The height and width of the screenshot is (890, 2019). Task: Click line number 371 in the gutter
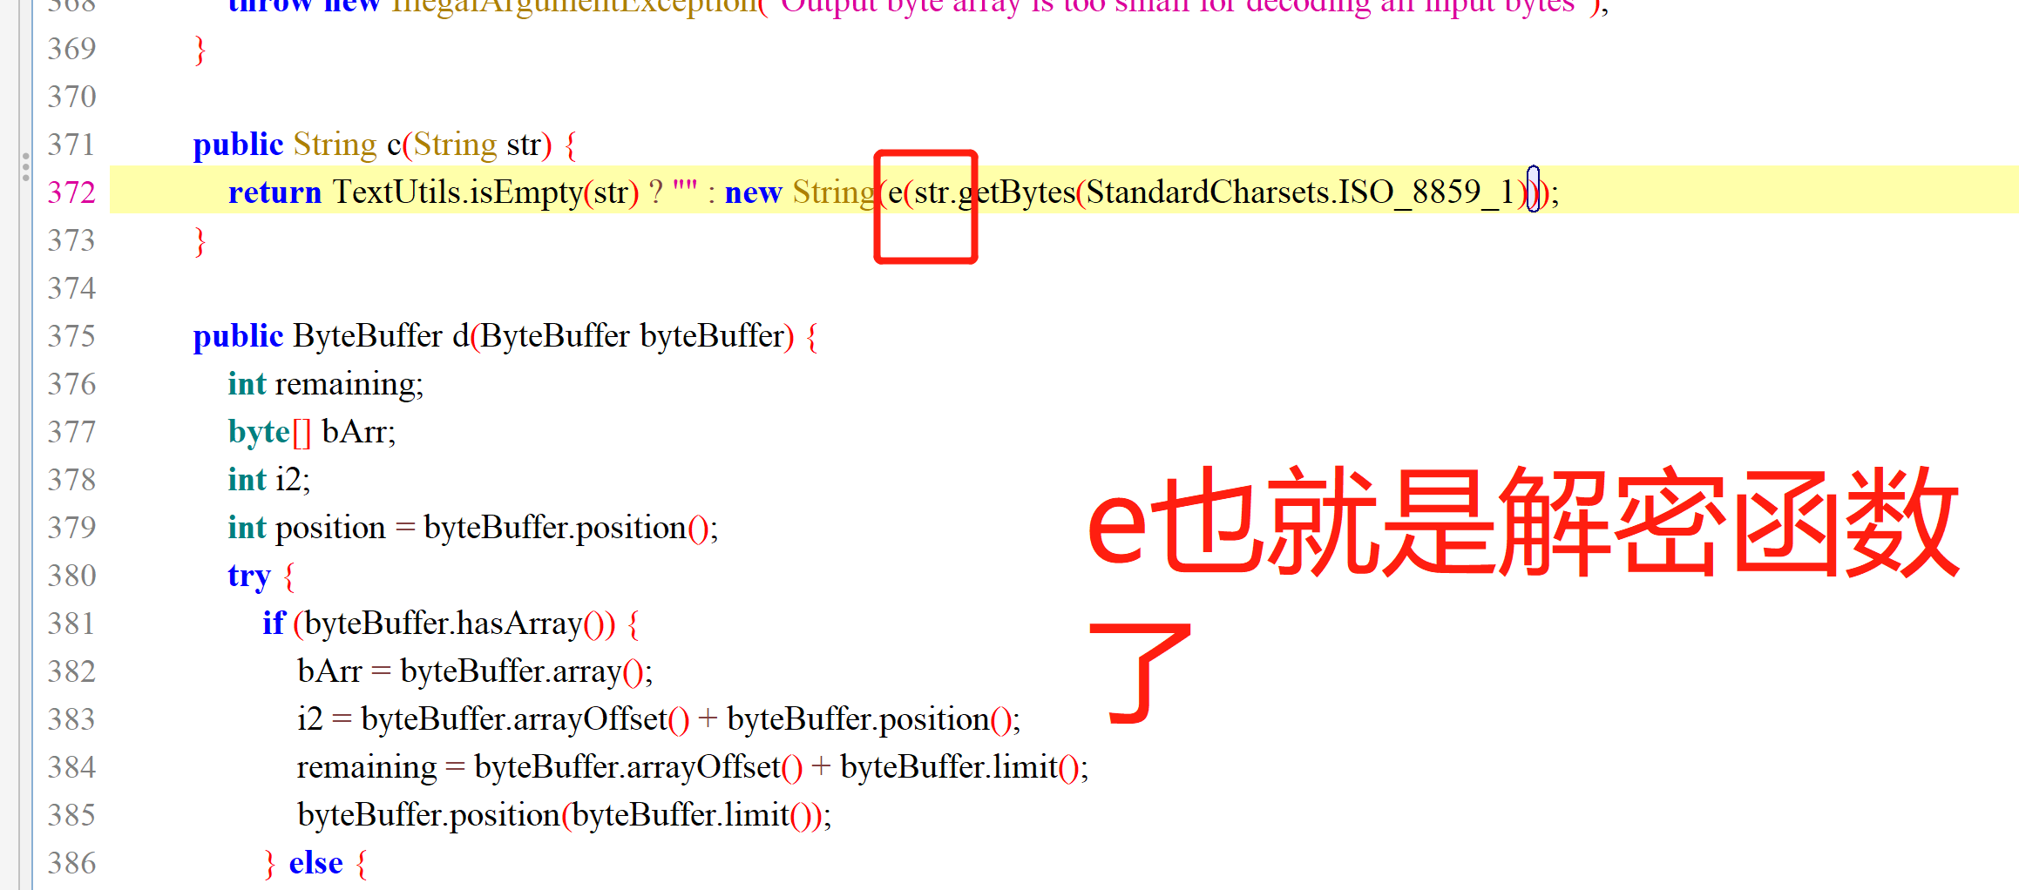click(x=71, y=145)
